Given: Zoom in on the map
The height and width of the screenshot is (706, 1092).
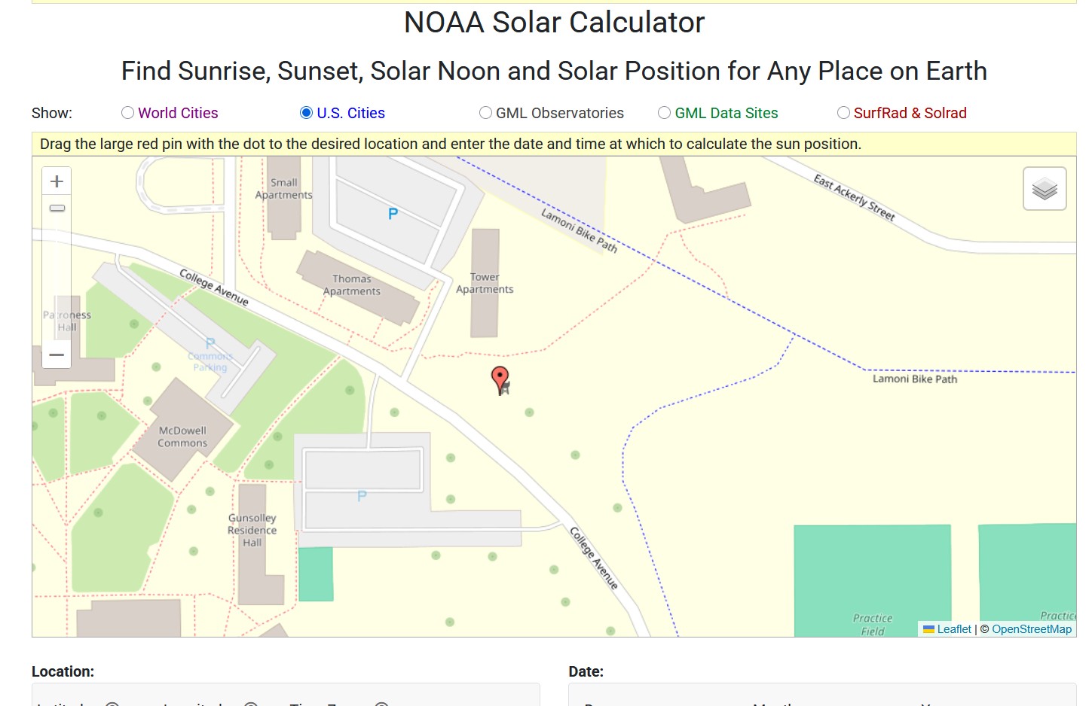Looking at the screenshot, I should [x=57, y=181].
